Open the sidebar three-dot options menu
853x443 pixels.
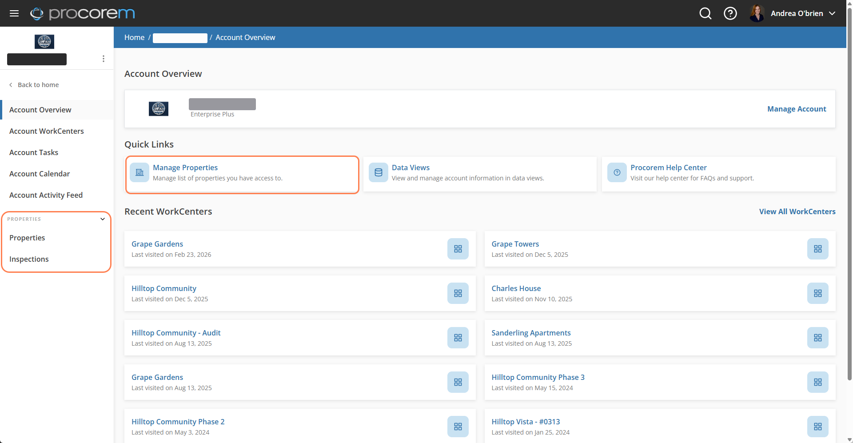103,59
